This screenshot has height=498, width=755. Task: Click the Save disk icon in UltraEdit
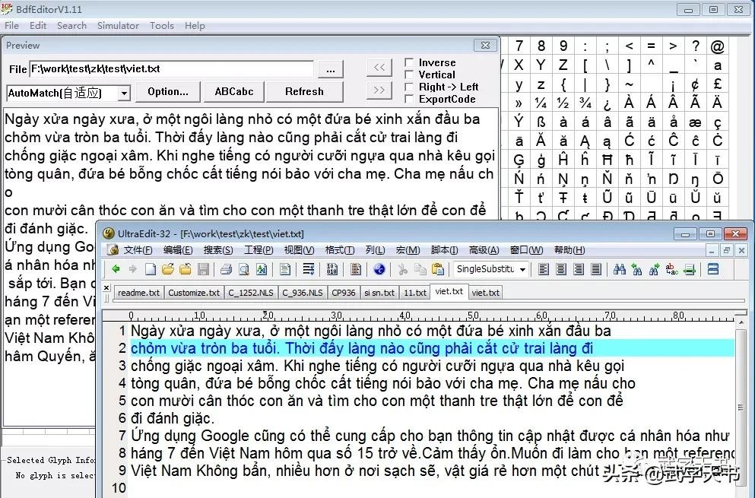point(203,269)
